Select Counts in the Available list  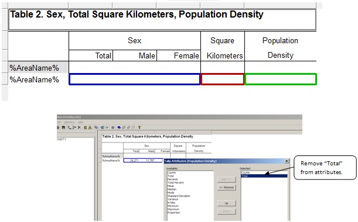(x=172, y=173)
